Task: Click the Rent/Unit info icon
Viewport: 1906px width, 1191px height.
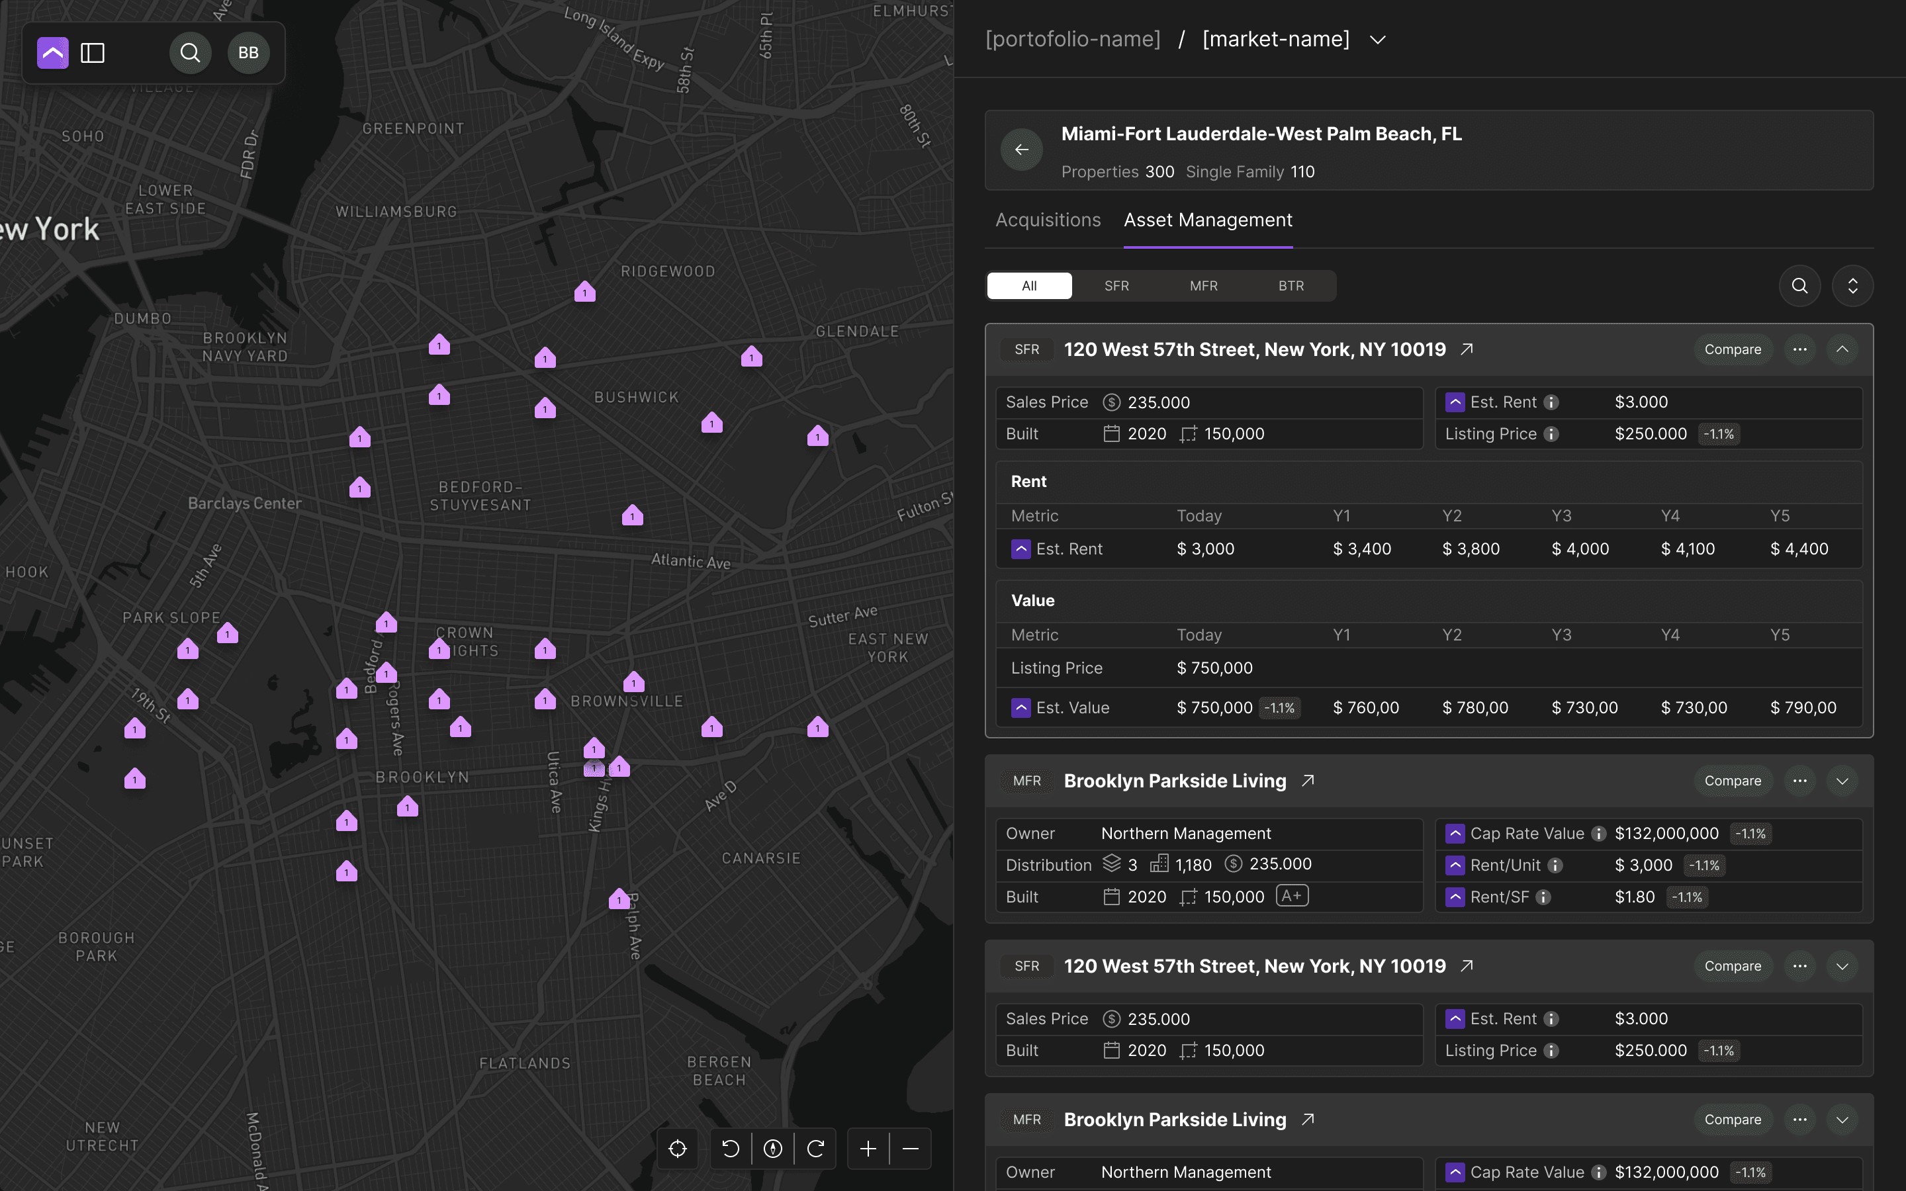Action: tap(1555, 865)
